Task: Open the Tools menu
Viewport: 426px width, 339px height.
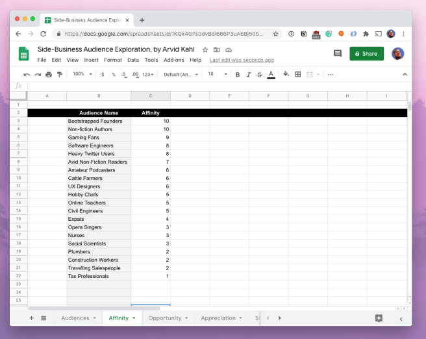Action: (x=151, y=60)
